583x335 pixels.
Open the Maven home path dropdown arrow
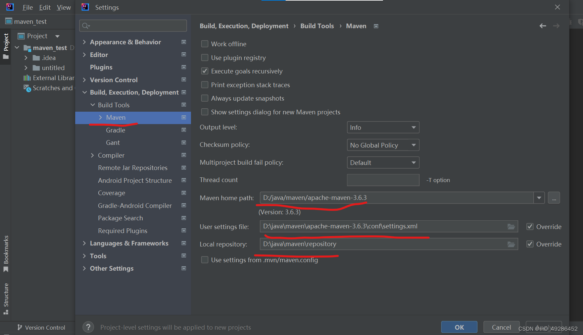[x=539, y=198]
